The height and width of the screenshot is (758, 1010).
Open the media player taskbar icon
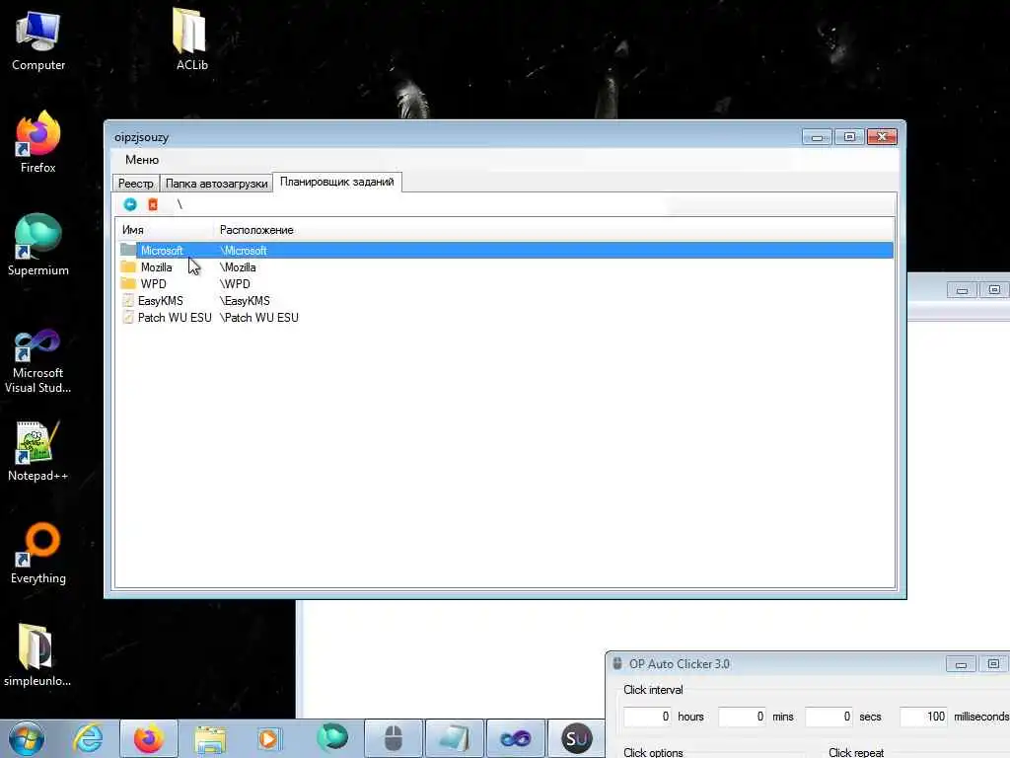coord(269,738)
